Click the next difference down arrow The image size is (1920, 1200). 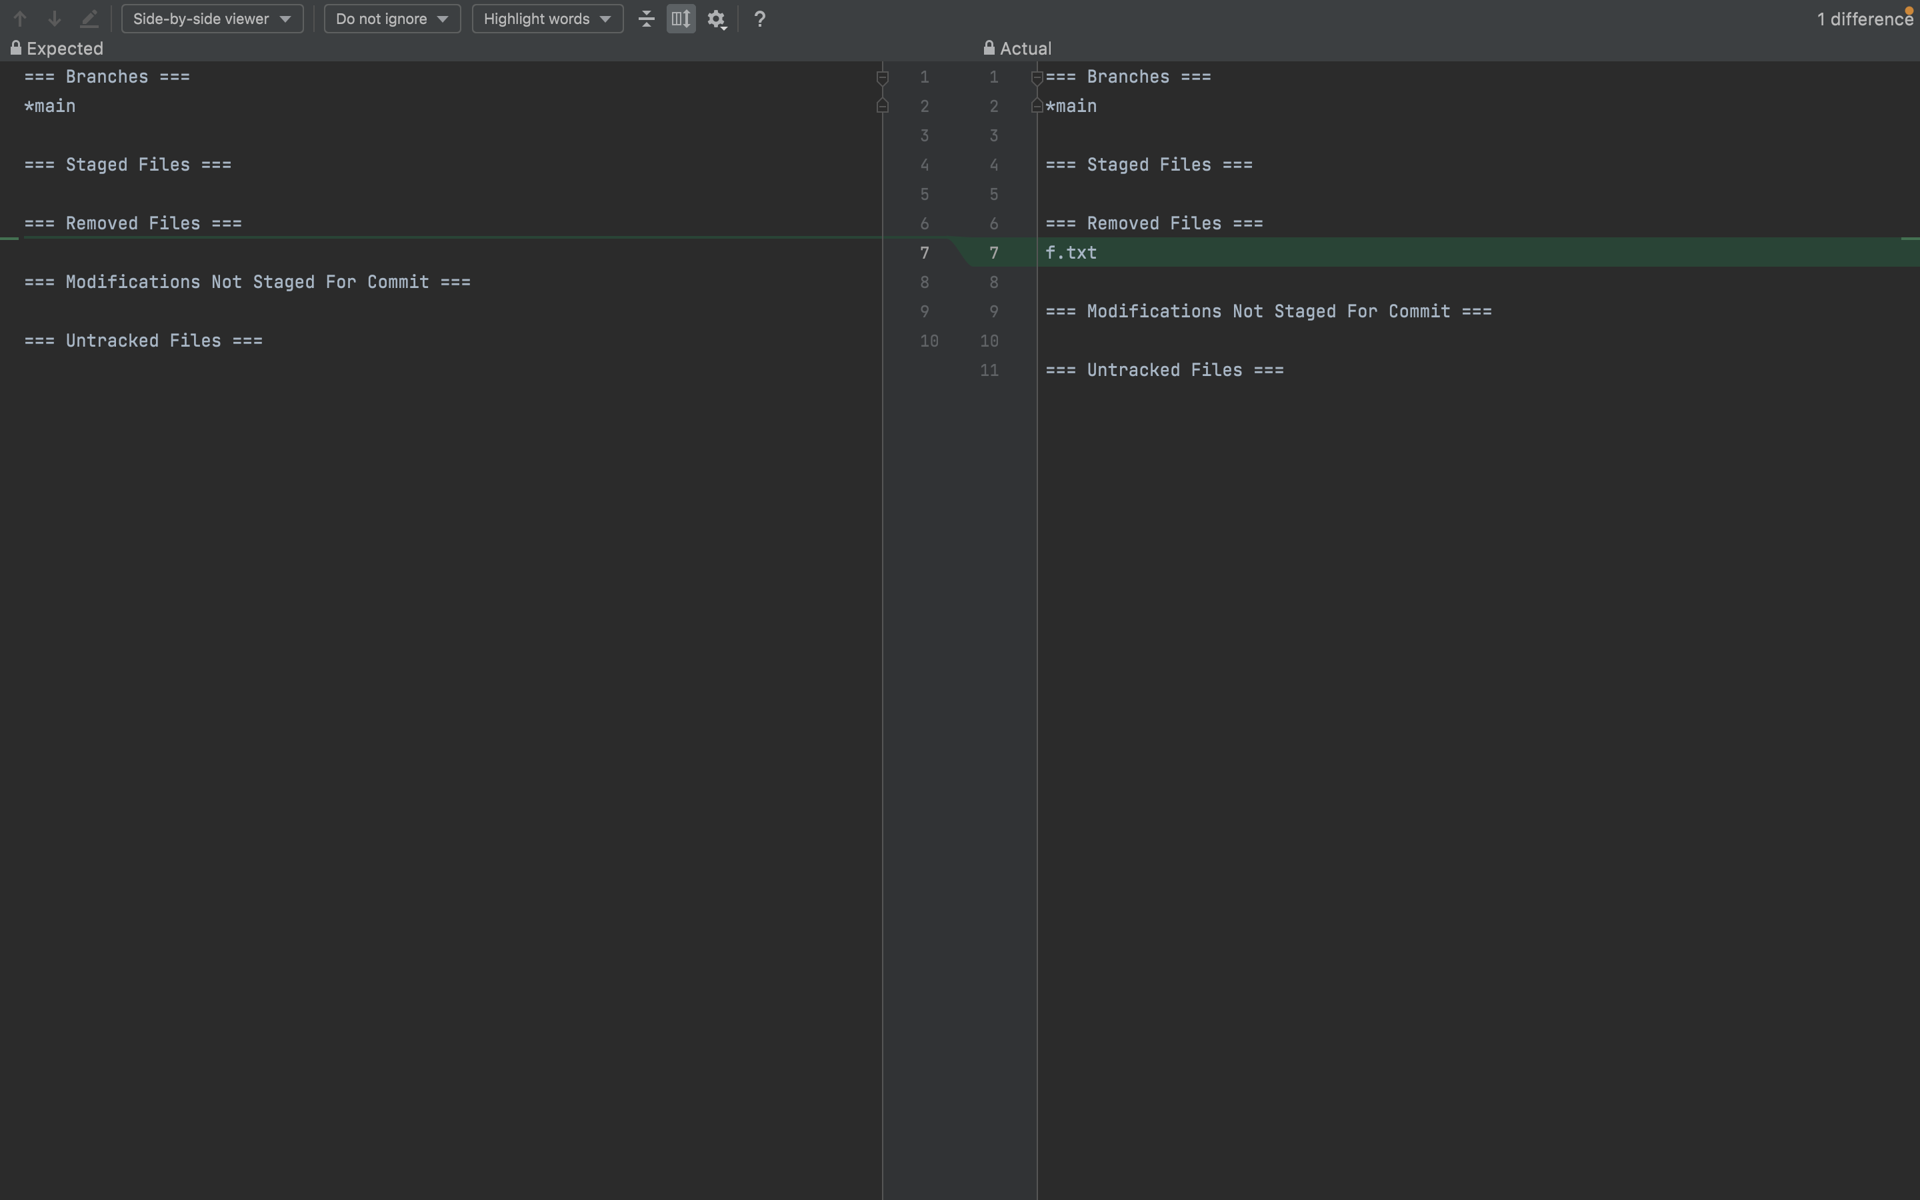54,18
